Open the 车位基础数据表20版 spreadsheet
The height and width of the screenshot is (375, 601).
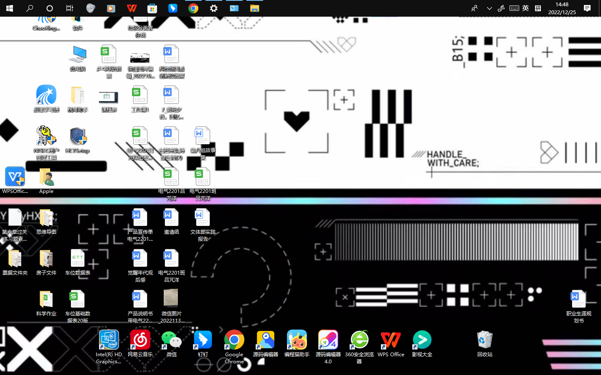tap(78, 307)
